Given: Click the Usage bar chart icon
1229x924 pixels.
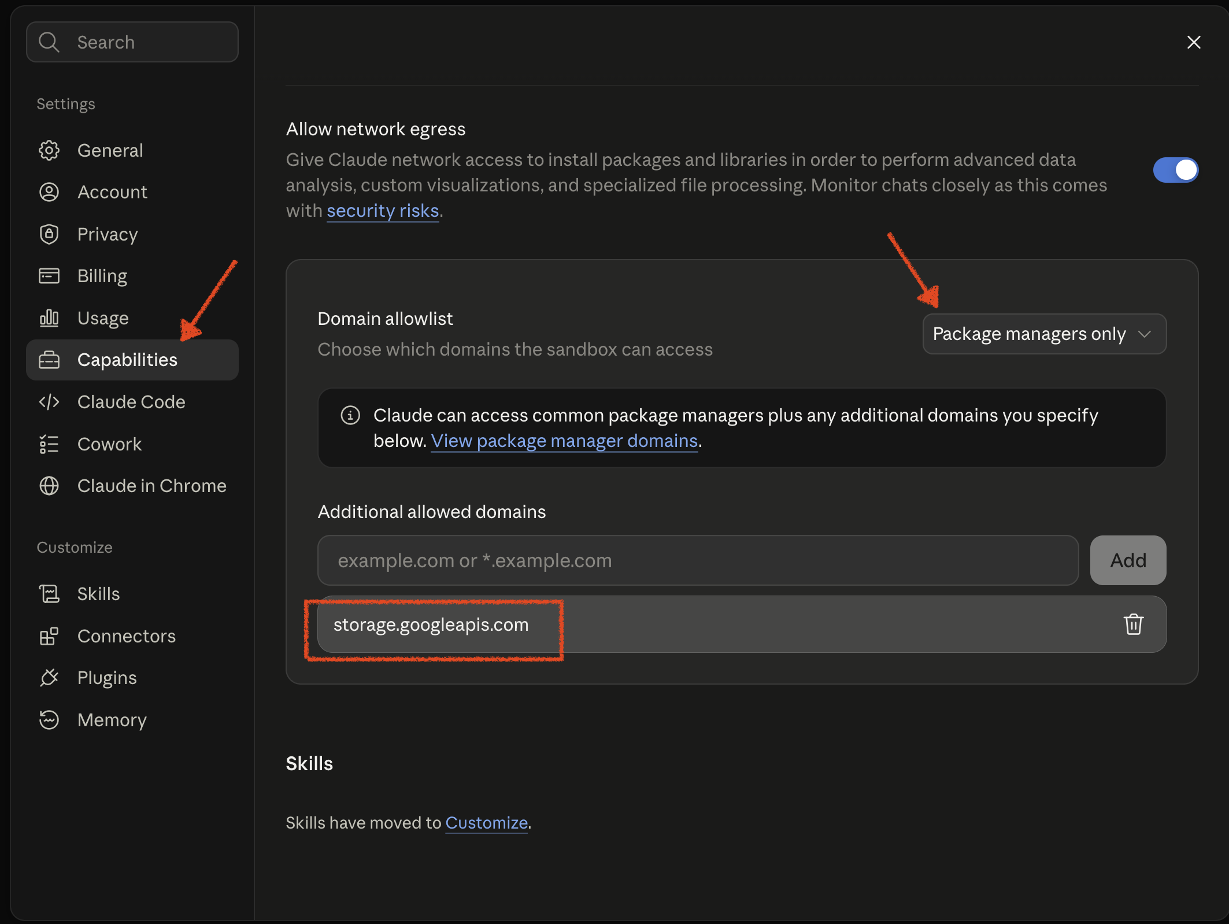Looking at the screenshot, I should tap(49, 318).
